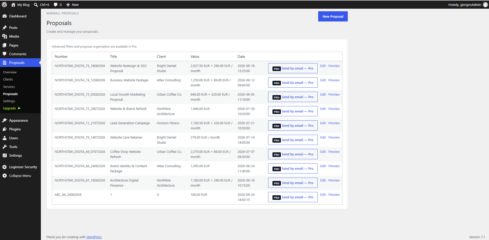The height and width of the screenshot is (240, 489).
Task: Click the Horizon Fitness client cell
Action: pos(168,123)
